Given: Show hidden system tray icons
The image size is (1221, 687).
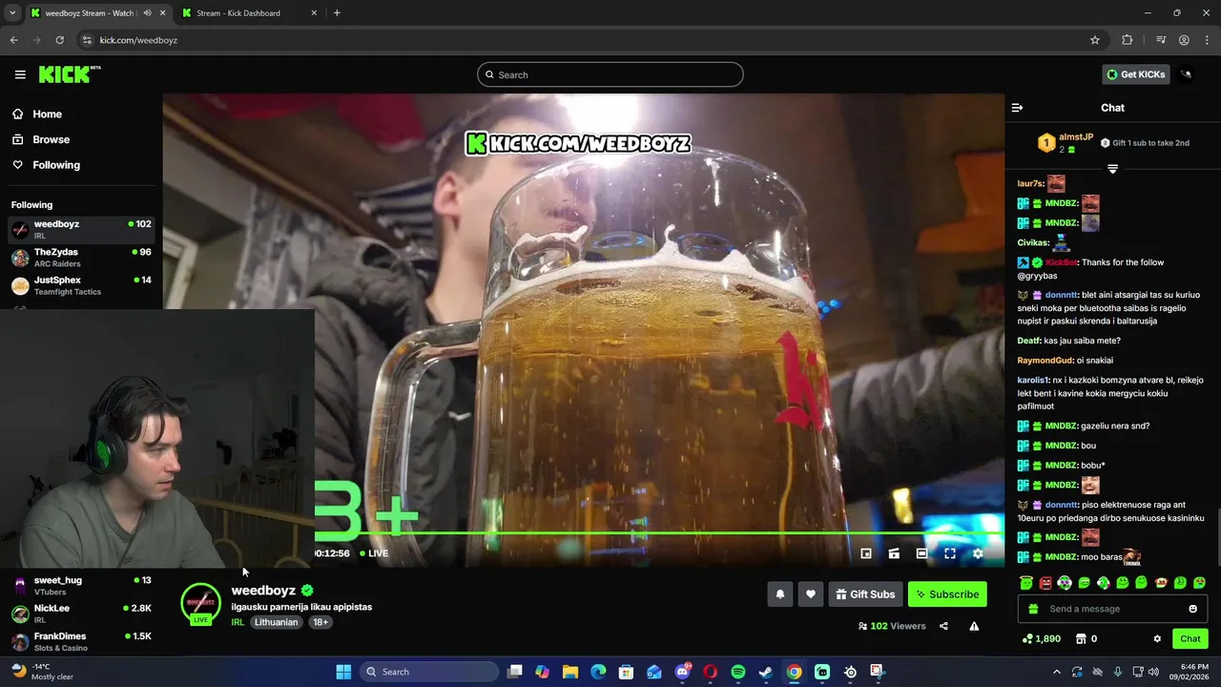Looking at the screenshot, I should tap(1055, 672).
